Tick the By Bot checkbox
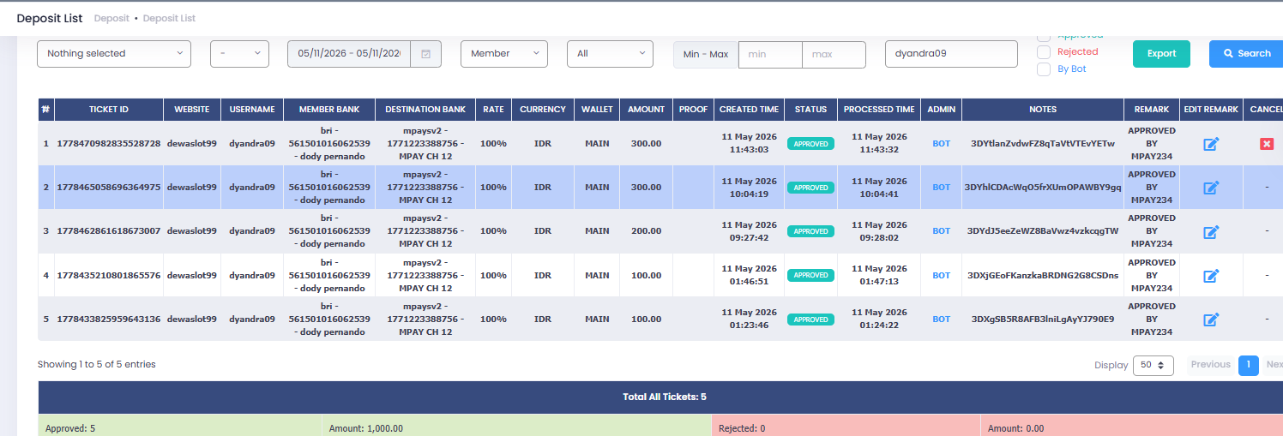The height and width of the screenshot is (436, 1283). [x=1044, y=69]
